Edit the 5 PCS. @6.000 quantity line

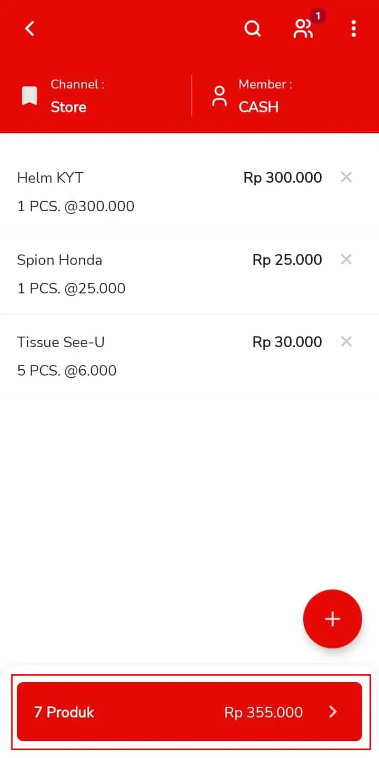click(67, 370)
